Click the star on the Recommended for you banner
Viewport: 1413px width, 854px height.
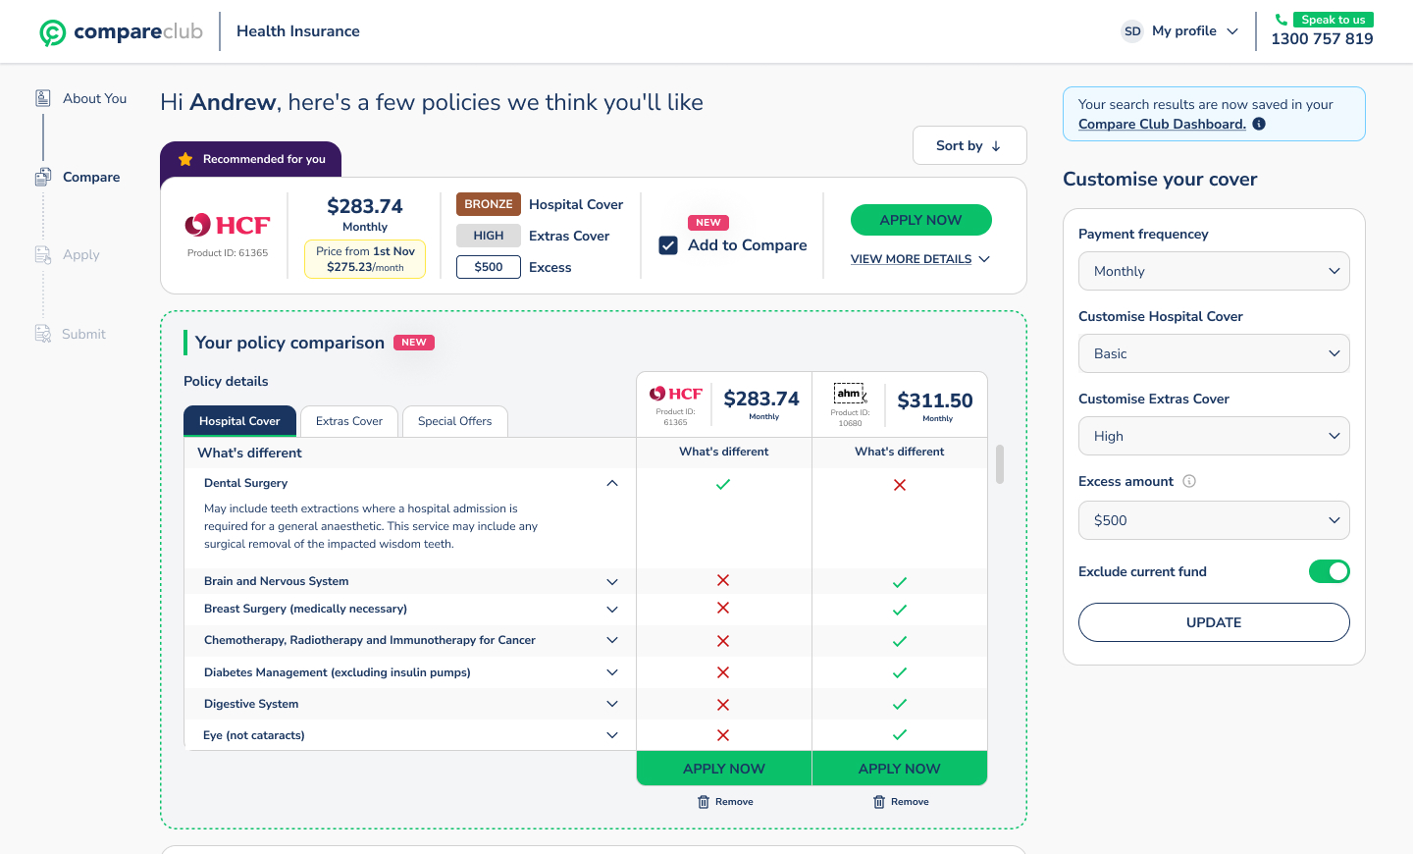183,158
